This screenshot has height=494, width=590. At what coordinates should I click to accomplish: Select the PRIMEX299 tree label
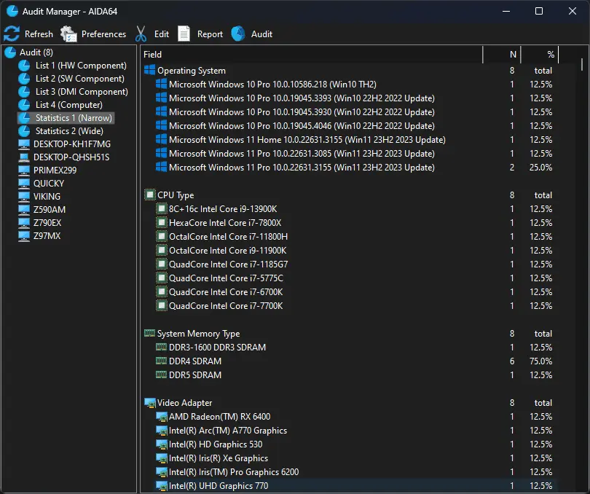(55, 170)
